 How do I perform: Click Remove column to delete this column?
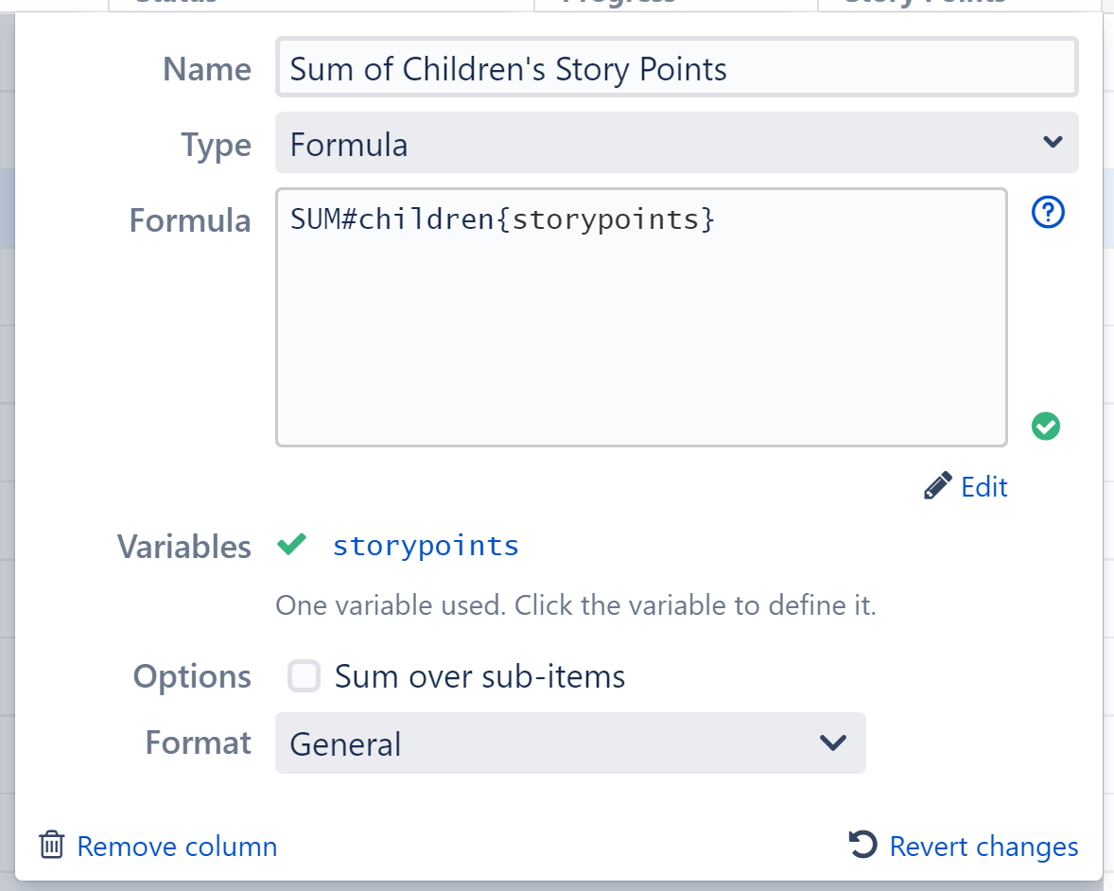(x=177, y=846)
